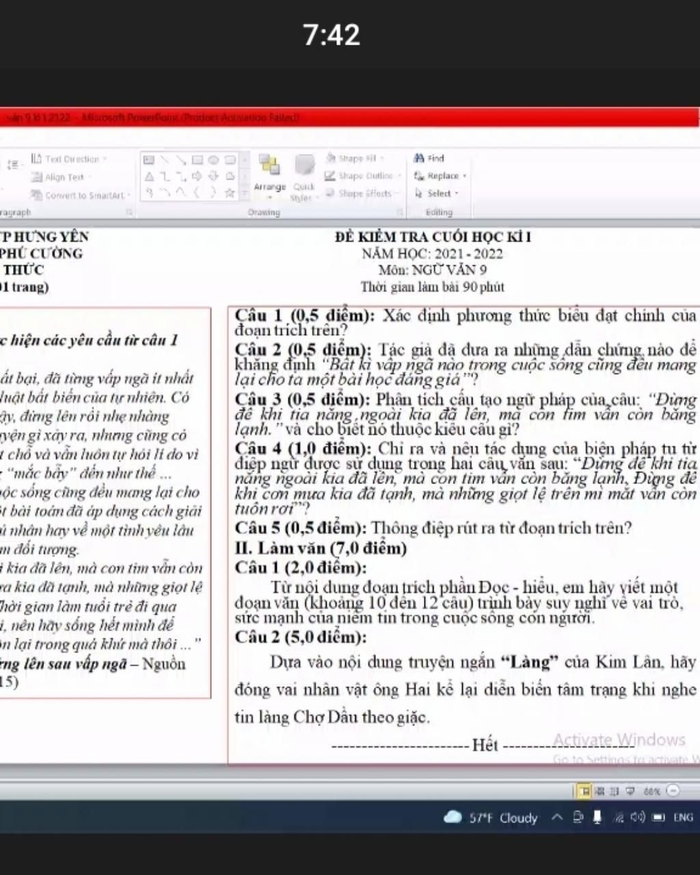Open Shape Outline options
The width and height of the screenshot is (700, 875).
[x=363, y=176]
